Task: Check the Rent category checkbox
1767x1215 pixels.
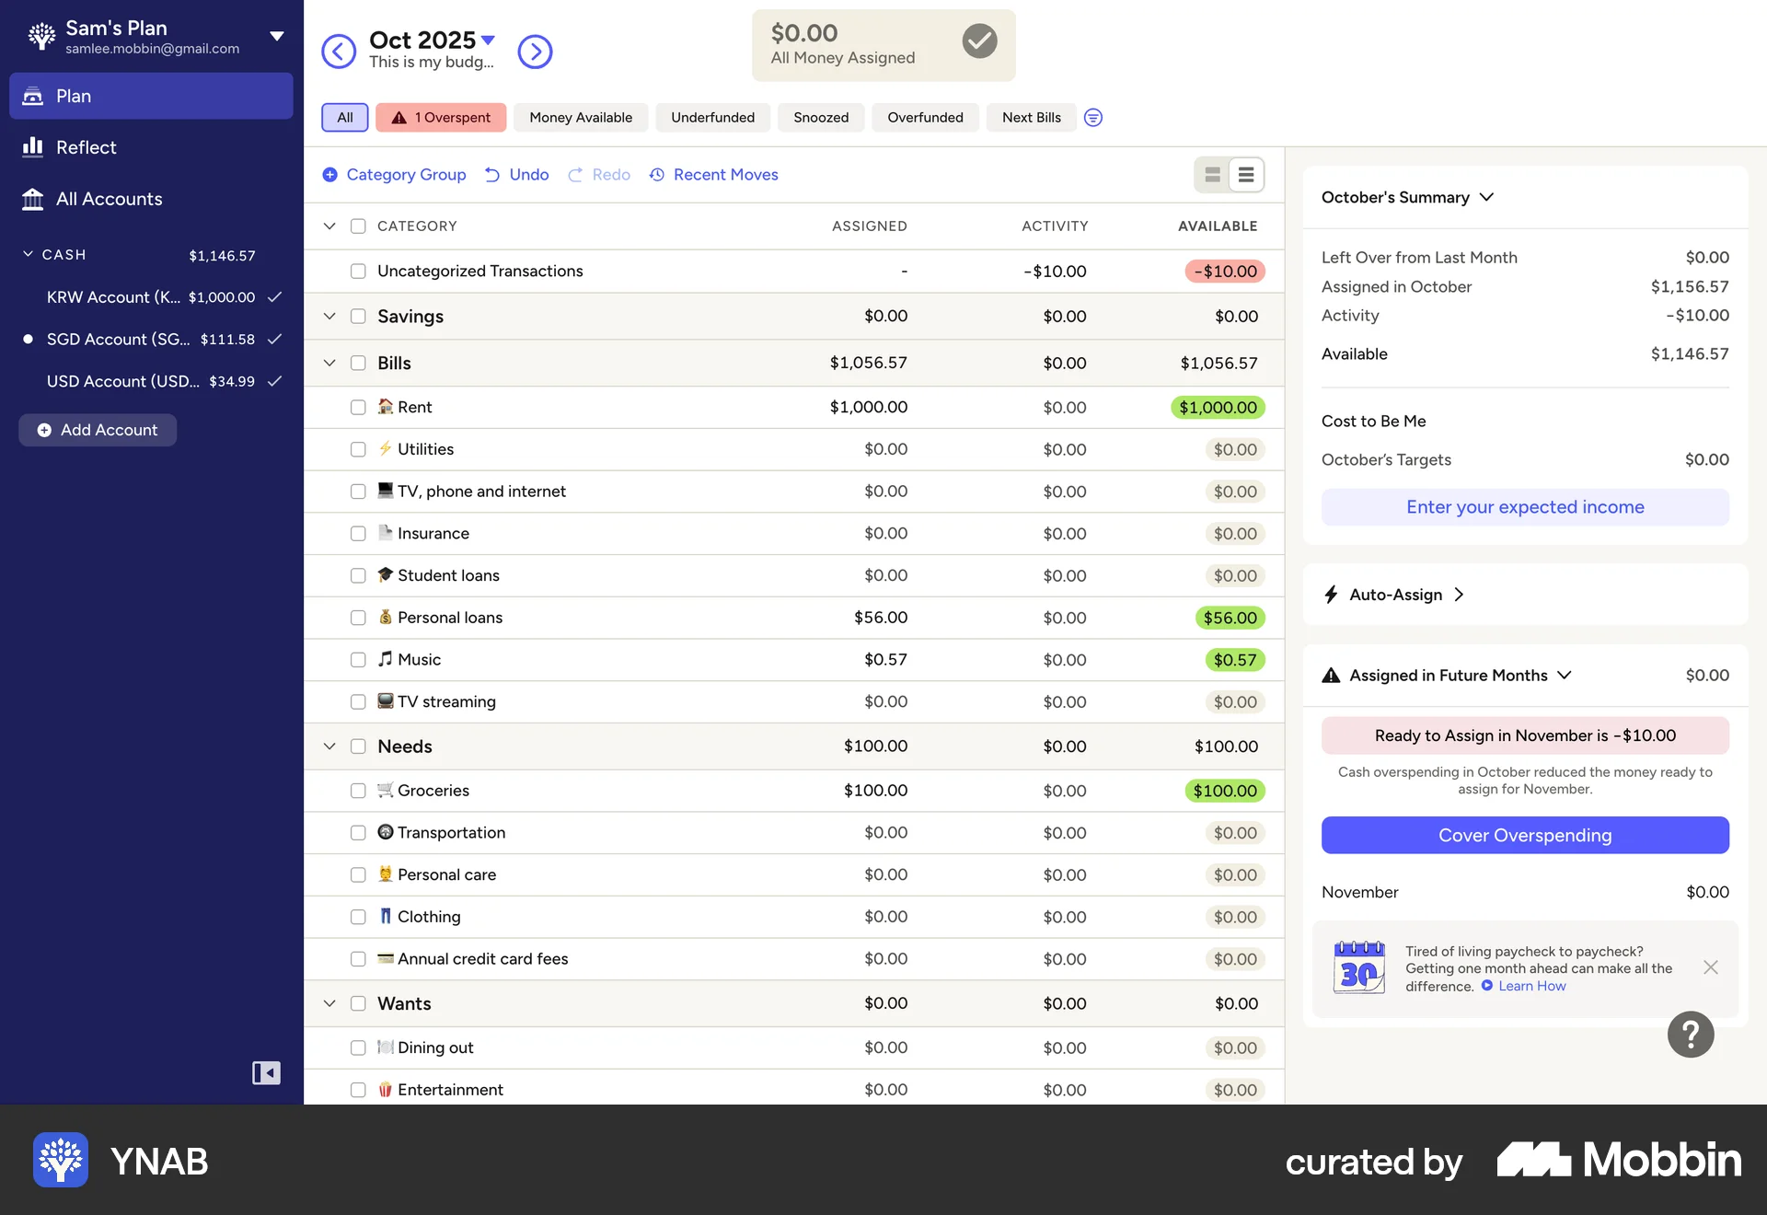Action: click(358, 407)
